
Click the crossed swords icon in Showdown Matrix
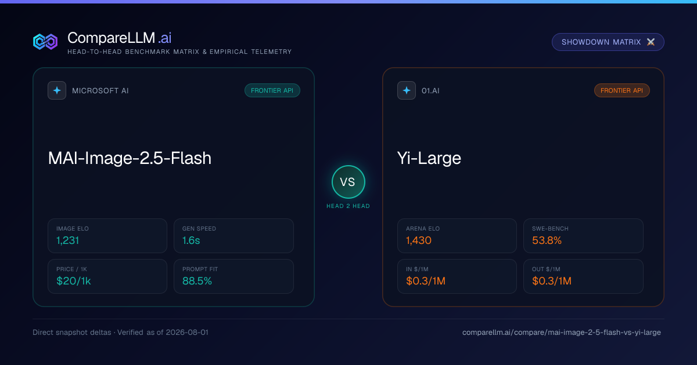[x=651, y=42]
